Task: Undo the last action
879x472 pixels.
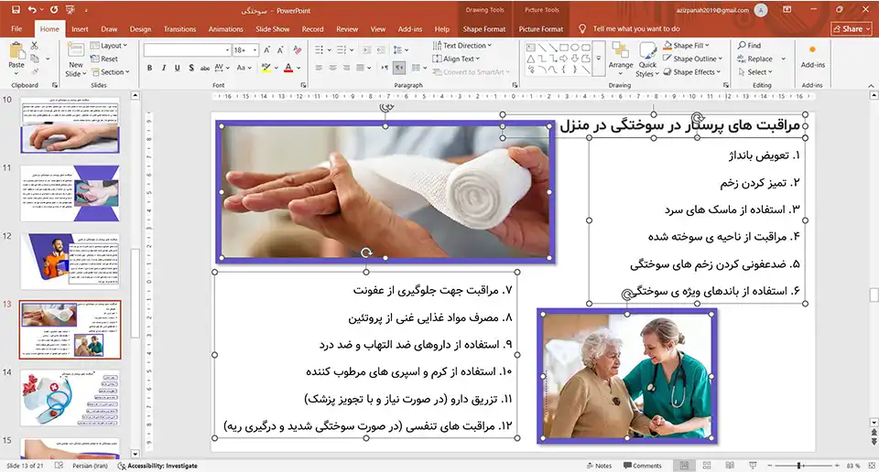Action: pyautogui.click(x=32, y=9)
